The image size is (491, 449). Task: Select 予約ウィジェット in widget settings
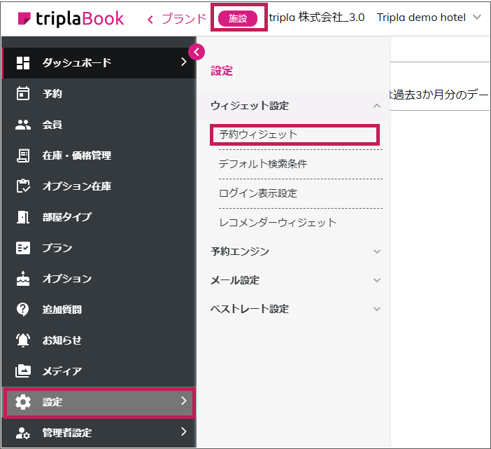tap(294, 134)
